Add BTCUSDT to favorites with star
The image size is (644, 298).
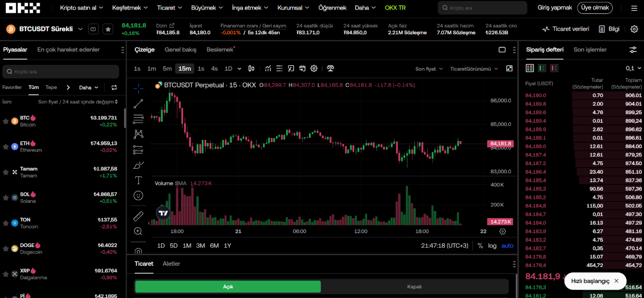[x=108, y=29]
